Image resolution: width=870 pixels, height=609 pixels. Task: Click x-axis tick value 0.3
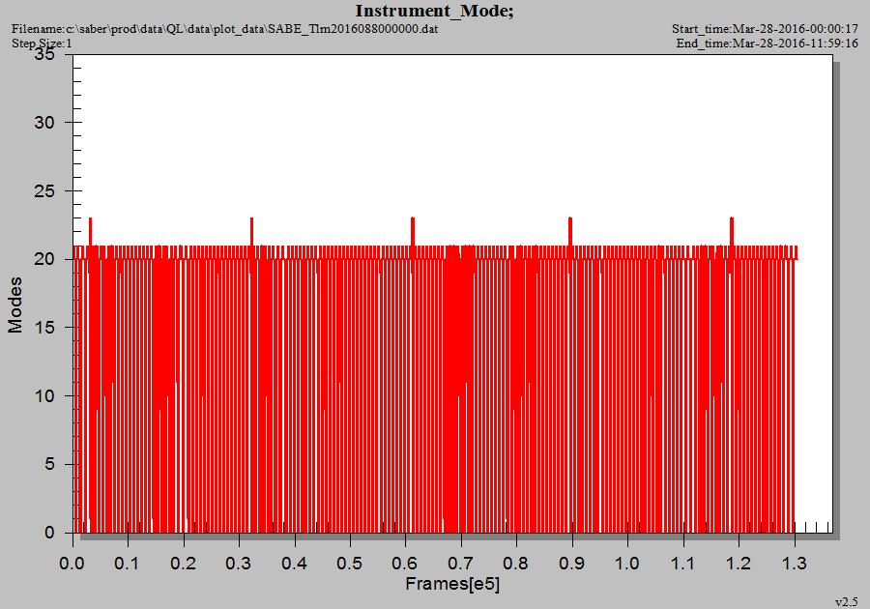coord(239,564)
